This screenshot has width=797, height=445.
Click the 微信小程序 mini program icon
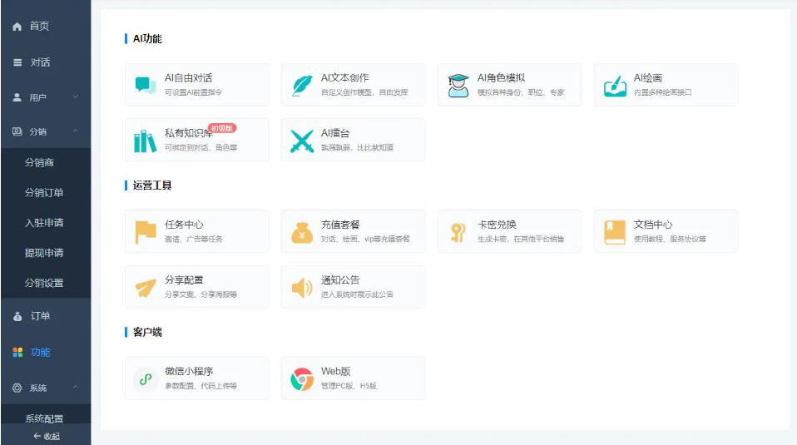146,379
